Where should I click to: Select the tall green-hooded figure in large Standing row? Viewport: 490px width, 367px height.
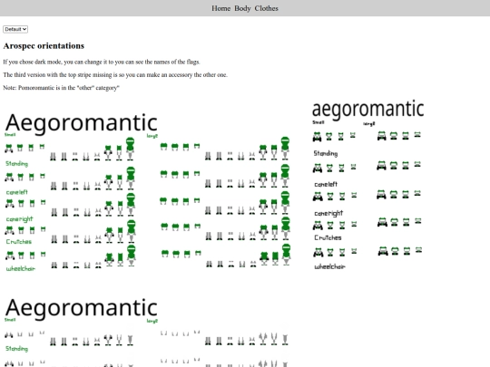(285, 149)
